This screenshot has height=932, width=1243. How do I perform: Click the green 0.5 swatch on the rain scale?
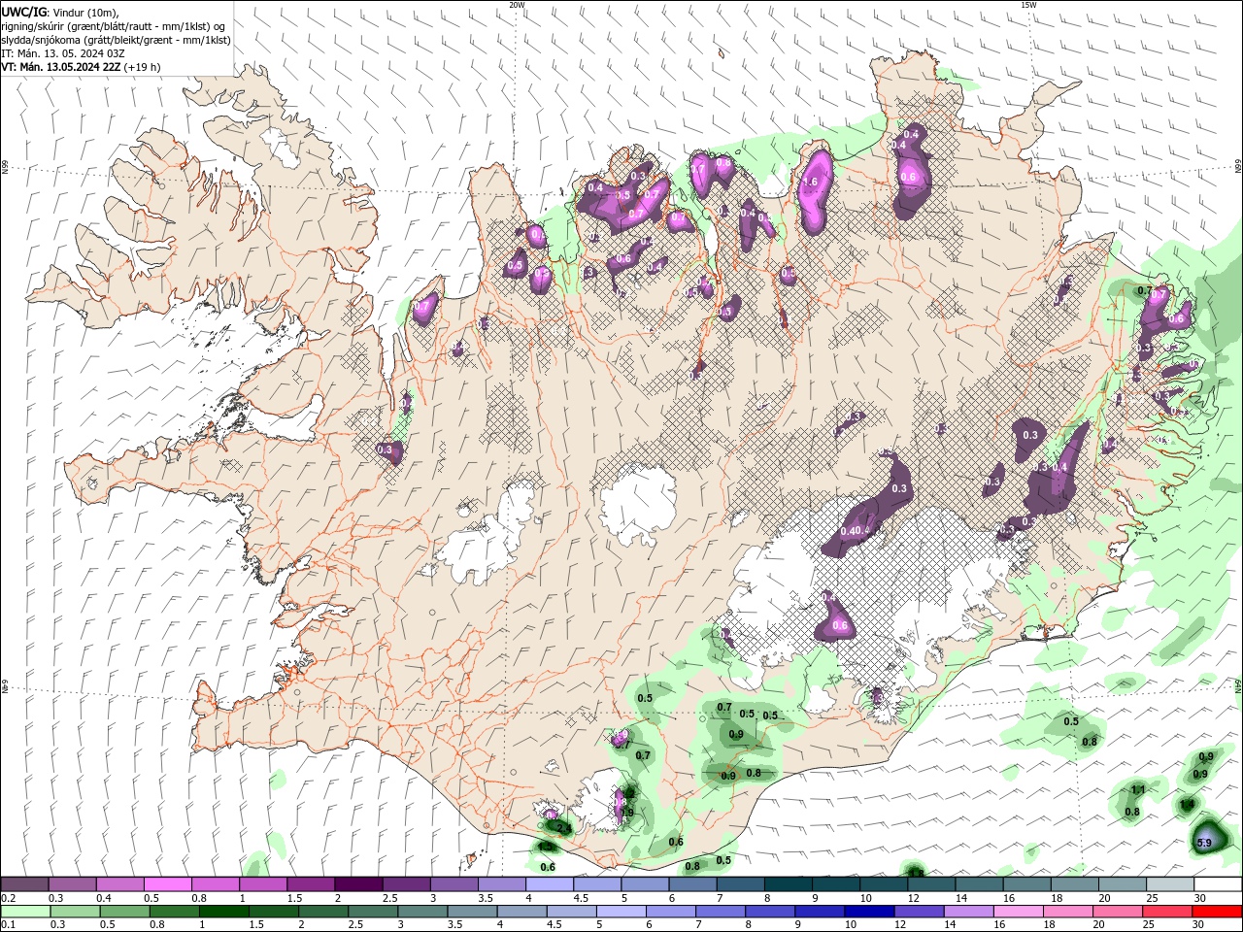[124, 912]
